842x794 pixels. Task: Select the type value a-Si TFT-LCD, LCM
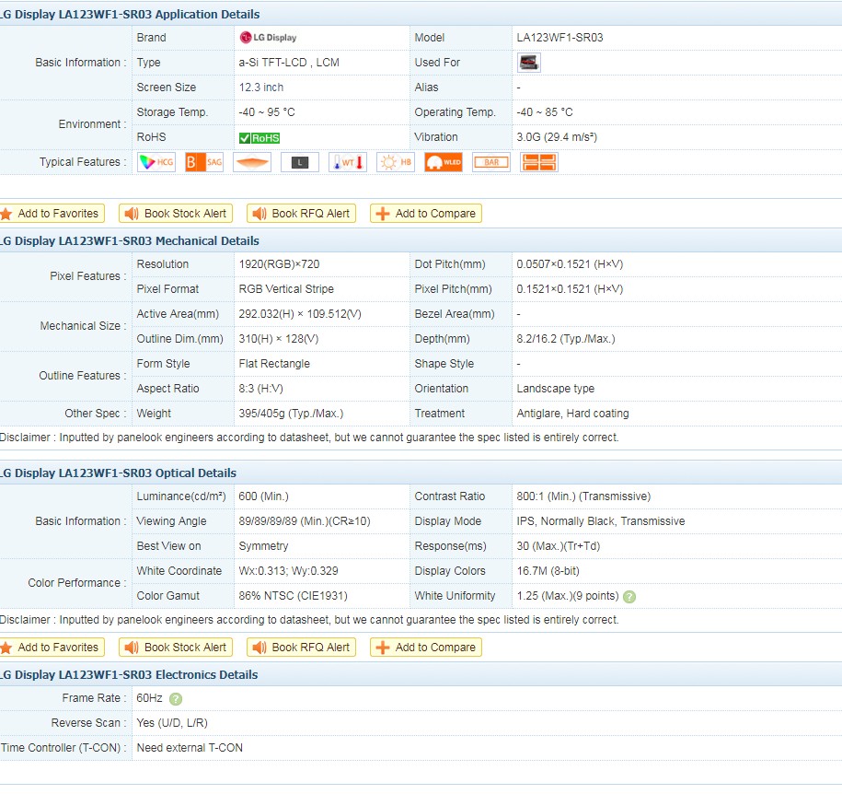[289, 63]
